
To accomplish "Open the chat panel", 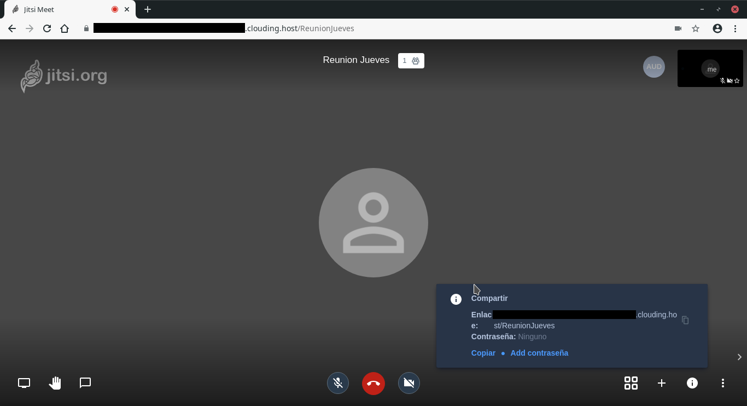I will (85, 383).
